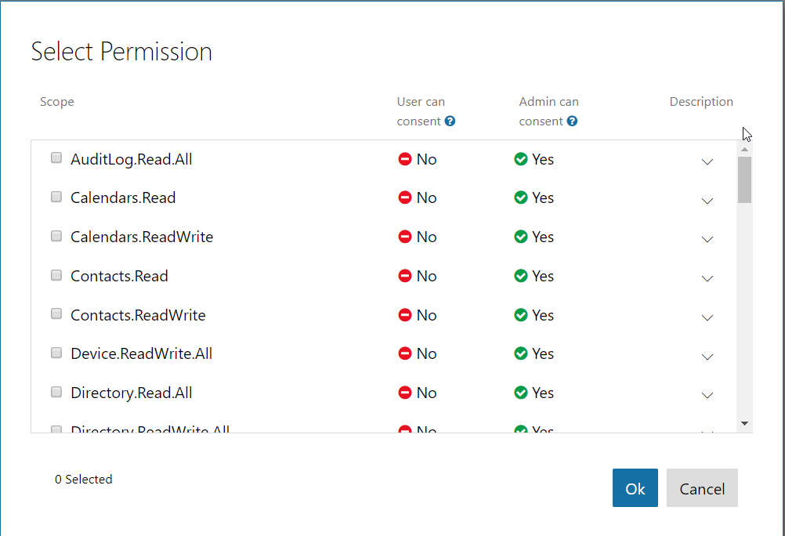Click Cancel to dismiss the dialog
785x536 pixels.
coord(701,487)
